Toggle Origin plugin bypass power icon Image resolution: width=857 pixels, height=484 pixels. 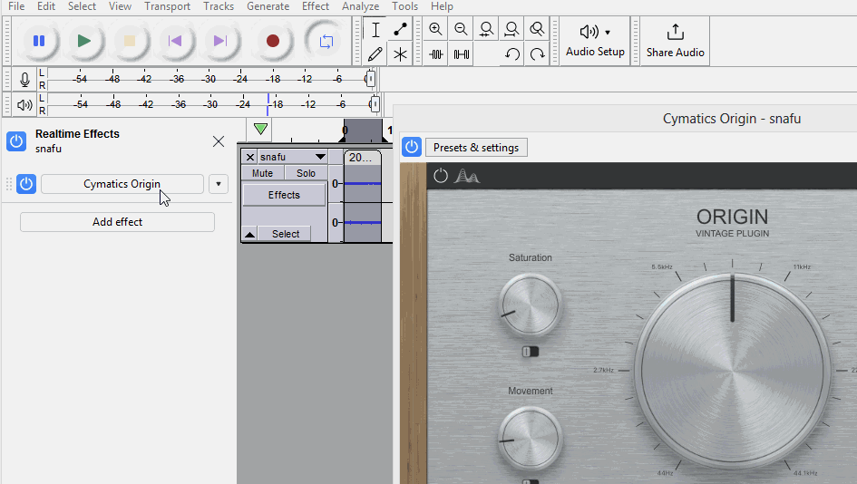pyautogui.click(x=441, y=176)
